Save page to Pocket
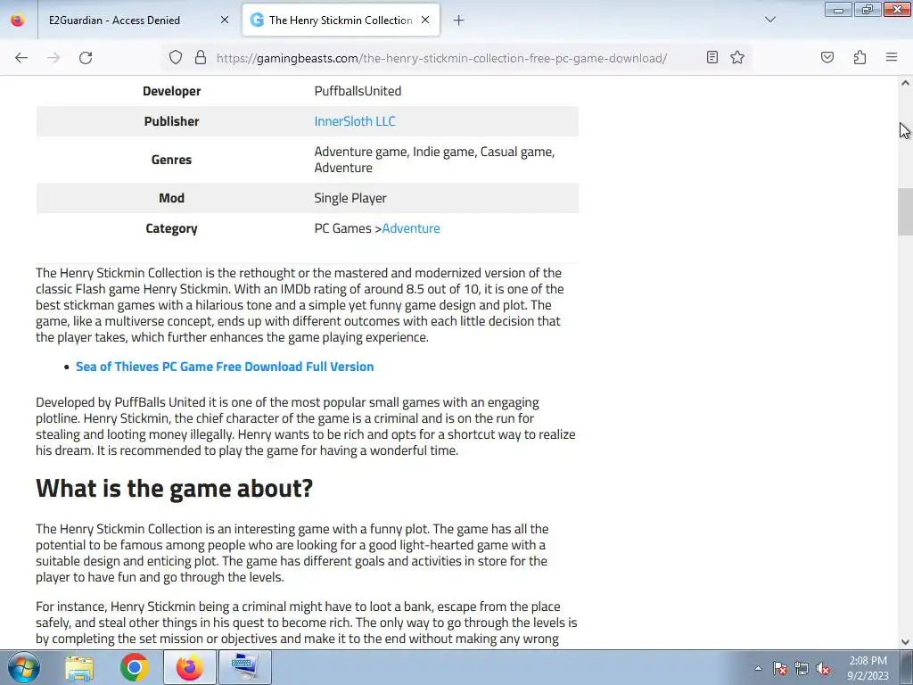The image size is (913, 685). 827,57
